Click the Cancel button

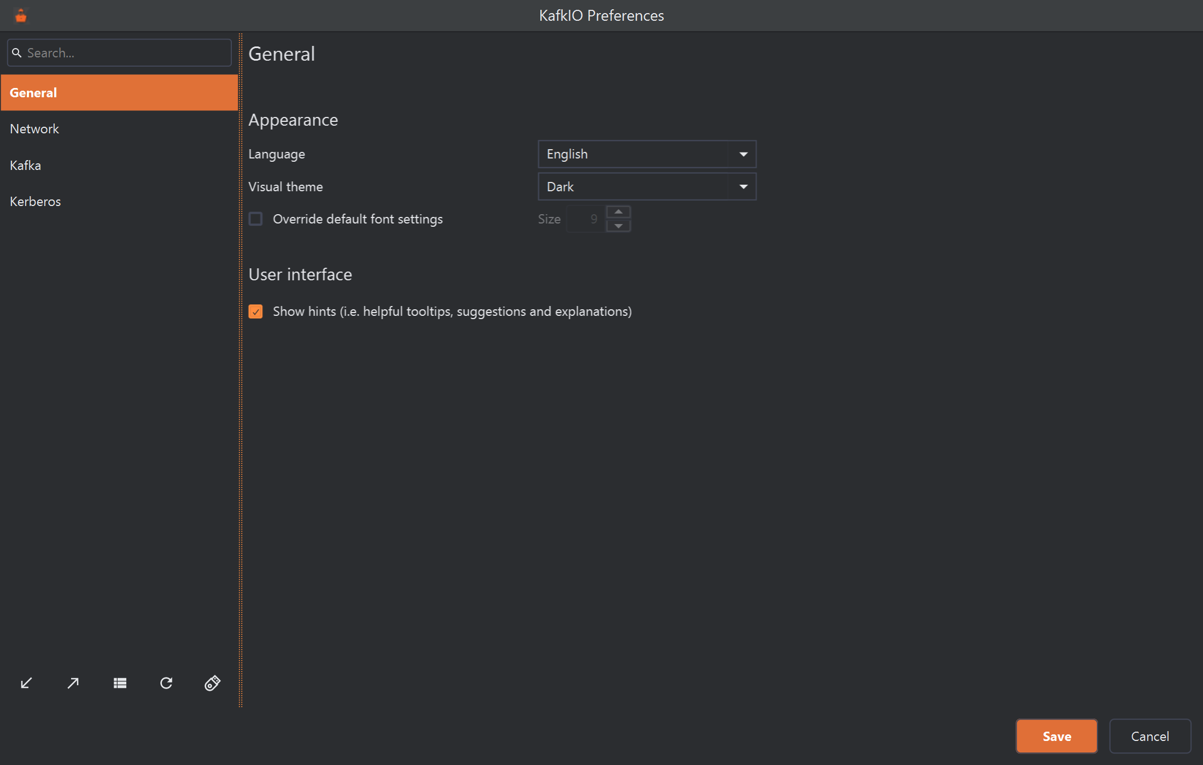point(1150,736)
